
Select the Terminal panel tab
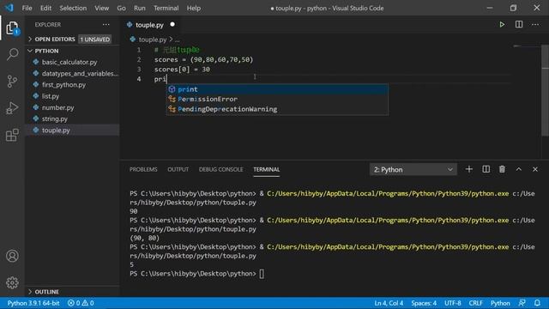(267, 170)
